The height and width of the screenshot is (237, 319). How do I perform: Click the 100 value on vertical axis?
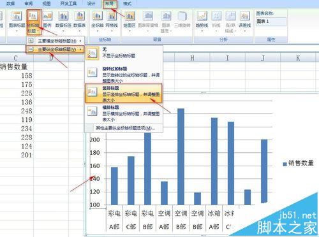pyautogui.click(x=94, y=205)
